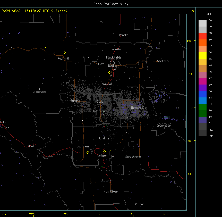Click the dBZ legend heading
The width and height of the screenshot is (222, 217).
[x=209, y=14]
